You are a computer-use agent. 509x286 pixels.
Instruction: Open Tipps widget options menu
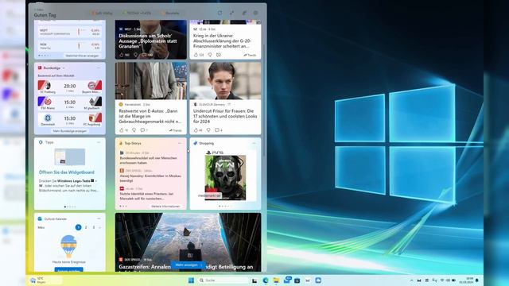tap(99, 142)
